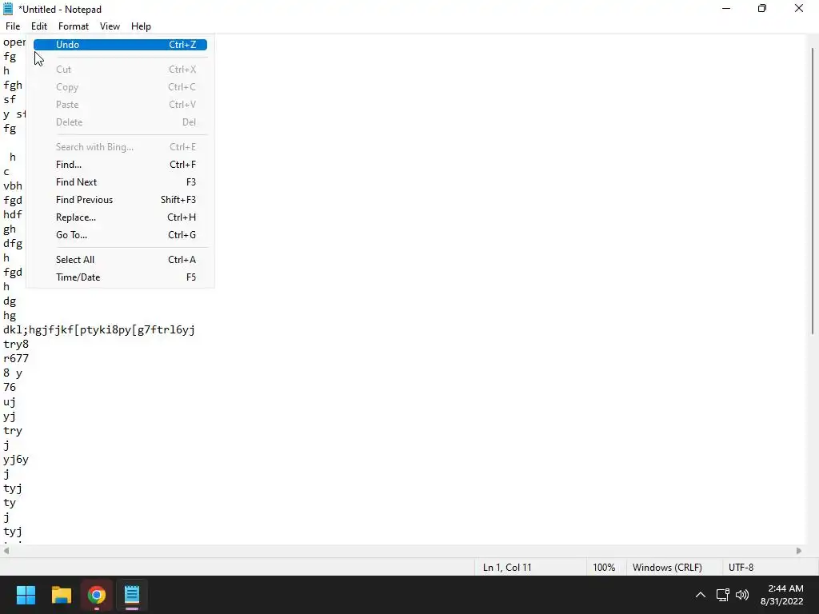Click the vertical scrollbar thumb
The image size is (819, 614).
coord(813,190)
